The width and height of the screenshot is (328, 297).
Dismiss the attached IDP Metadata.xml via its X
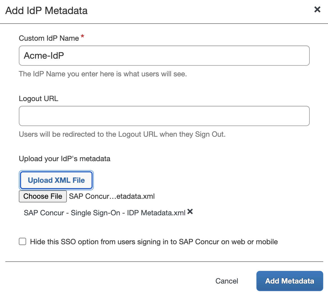190,212
